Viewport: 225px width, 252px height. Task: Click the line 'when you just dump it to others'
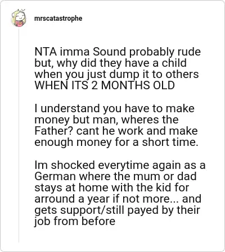(116, 74)
